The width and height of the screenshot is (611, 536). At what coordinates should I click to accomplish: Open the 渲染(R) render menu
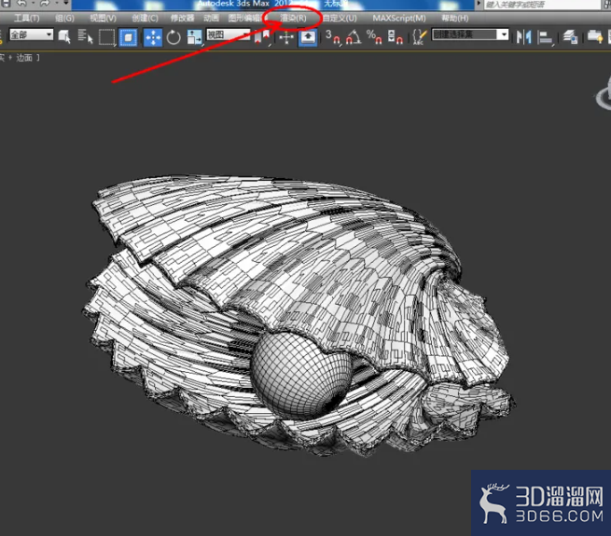(293, 18)
